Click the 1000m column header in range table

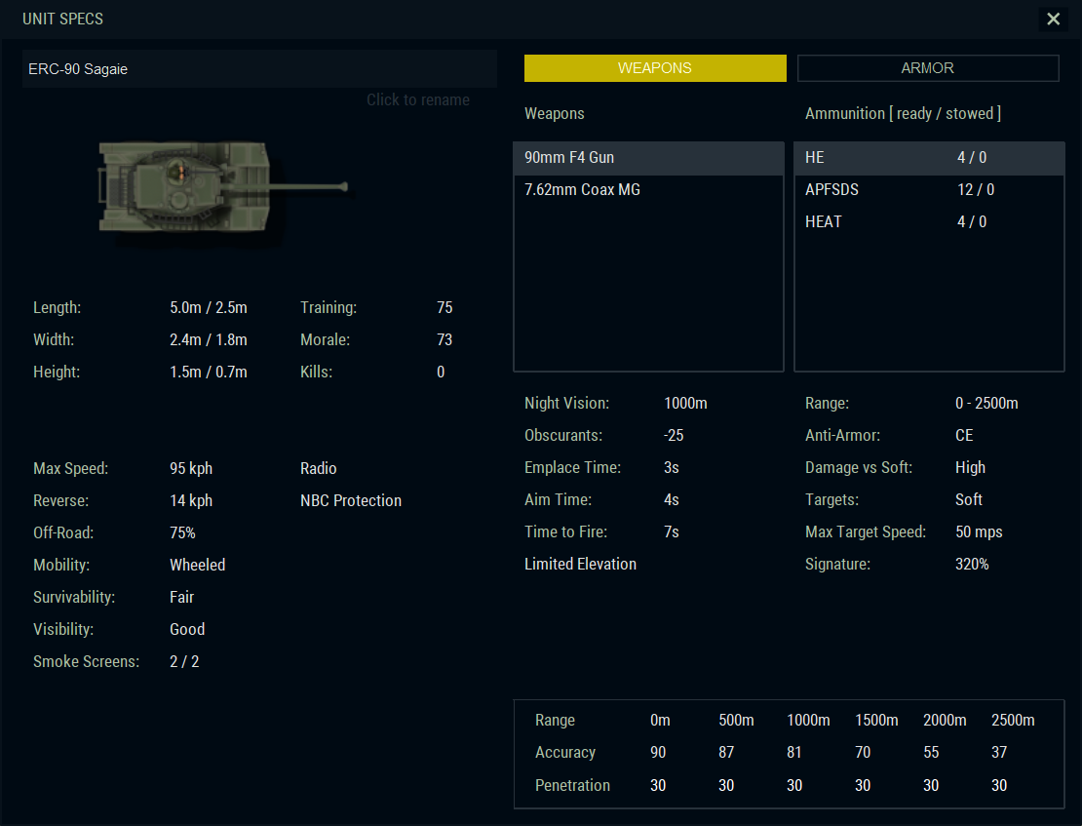pos(808,721)
